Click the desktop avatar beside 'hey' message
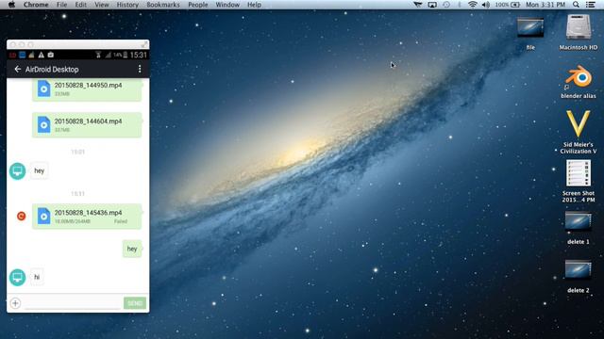Viewport: 604px width, 339px height. click(x=17, y=171)
